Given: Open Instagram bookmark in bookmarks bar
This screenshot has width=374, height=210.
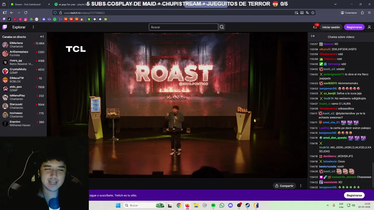Looking at the screenshot, I should pyautogui.click(x=26, y=19).
